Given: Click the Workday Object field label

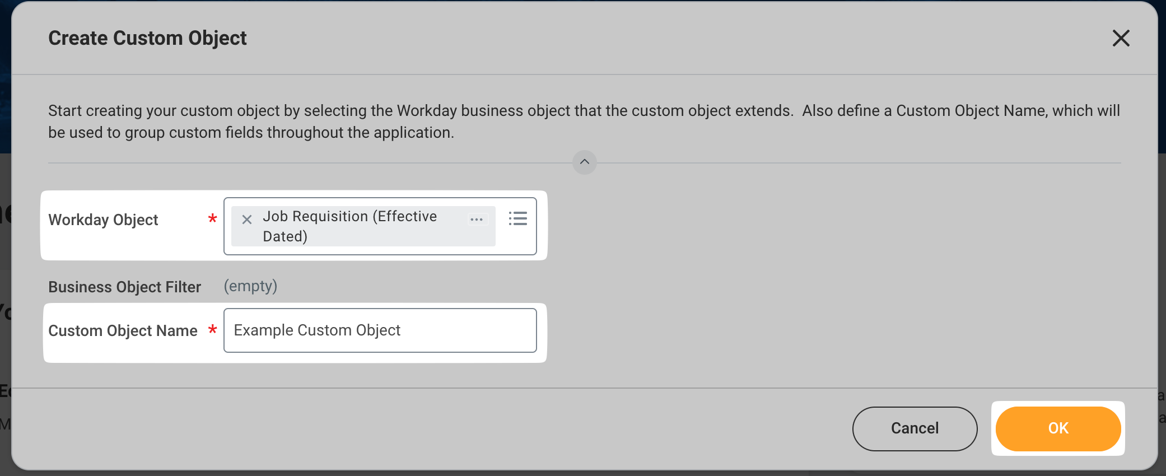Looking at the screenshot, I should click(x=103, y=220).
